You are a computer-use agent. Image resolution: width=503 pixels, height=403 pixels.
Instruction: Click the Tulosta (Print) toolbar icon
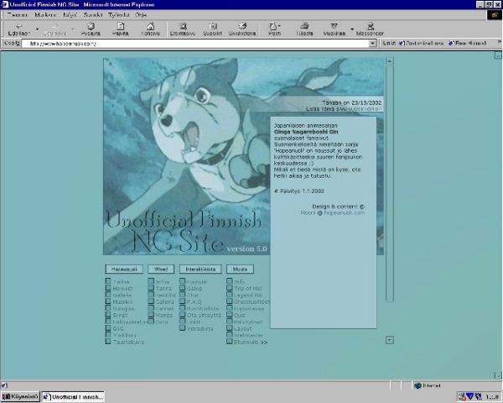pyautogui.click(x=303, y=28)
